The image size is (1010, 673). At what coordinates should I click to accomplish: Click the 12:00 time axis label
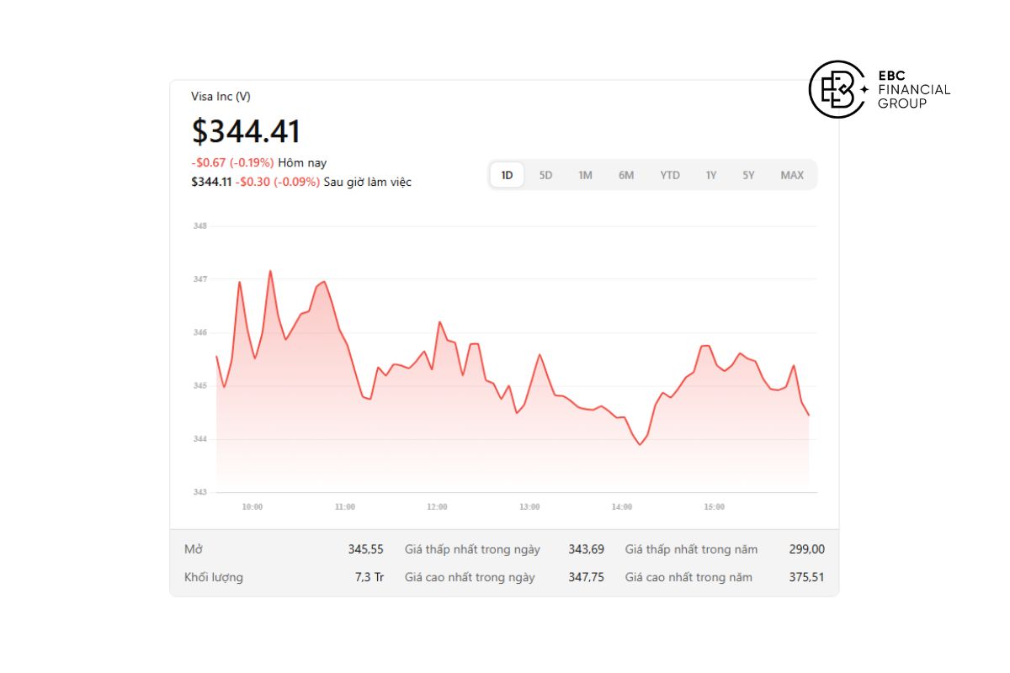click(437, 507)
